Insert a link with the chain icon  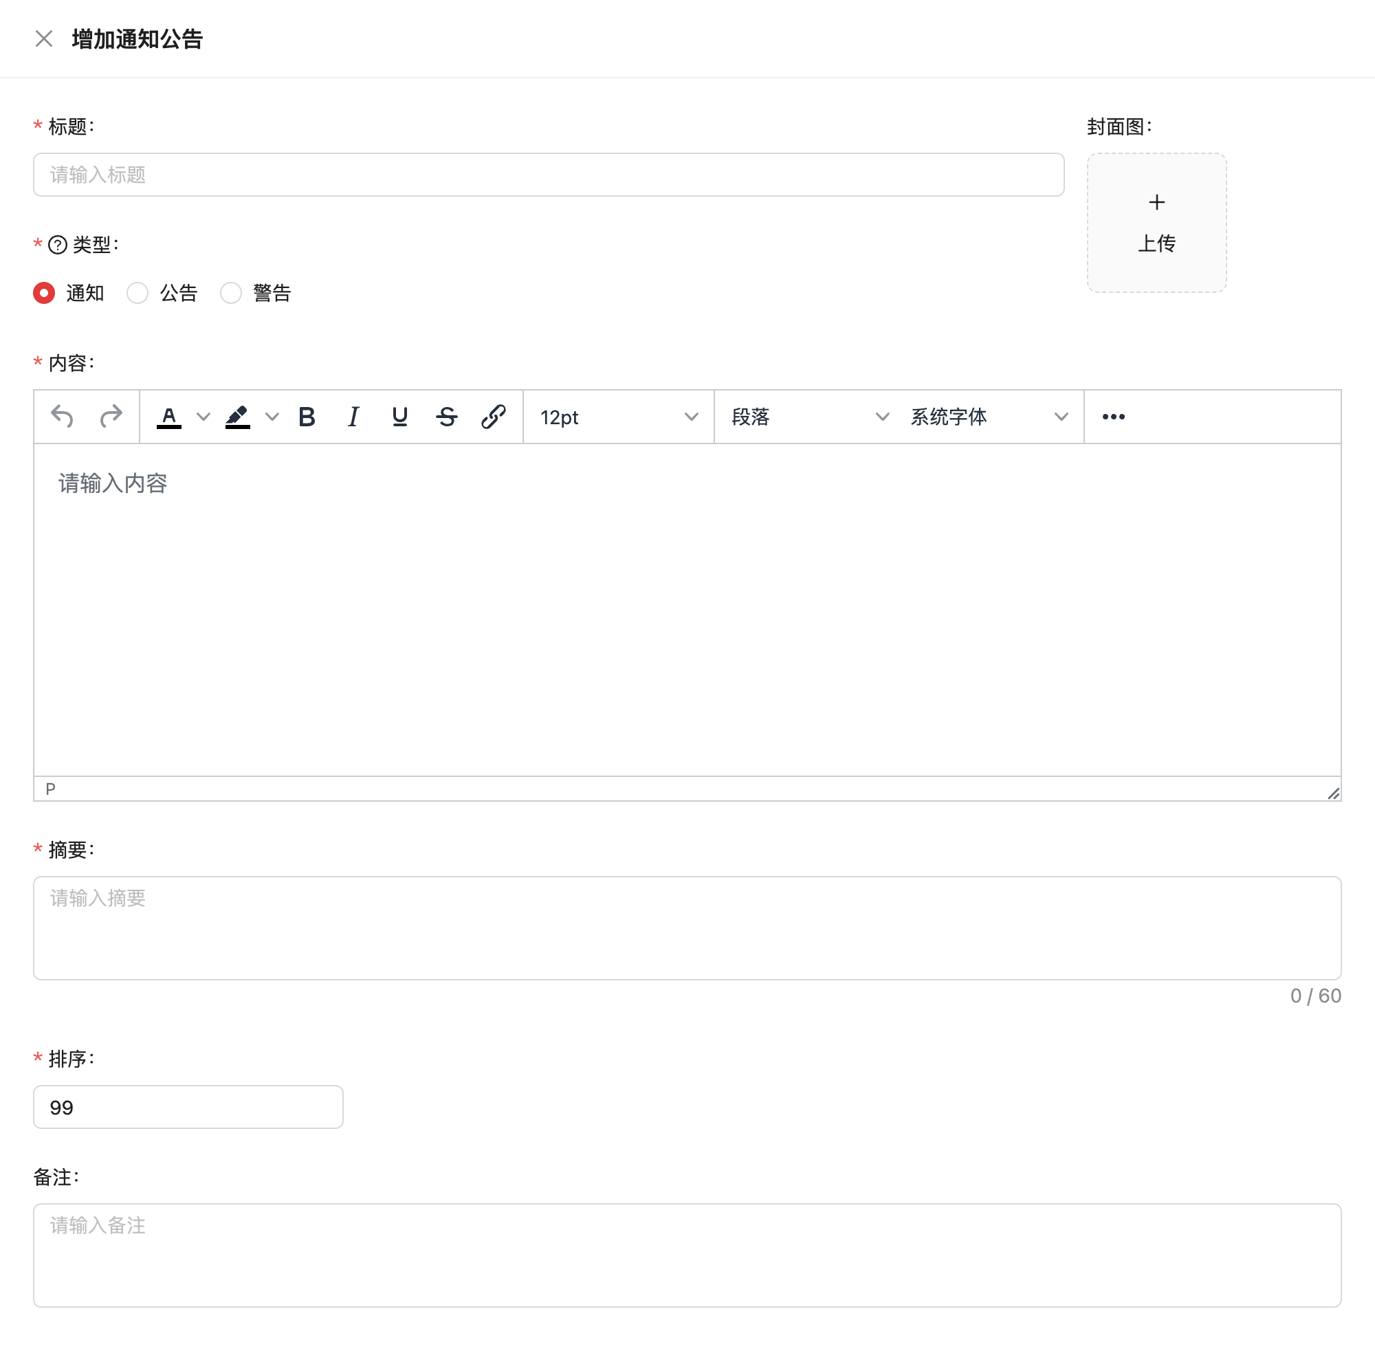[x=493, y=417]
